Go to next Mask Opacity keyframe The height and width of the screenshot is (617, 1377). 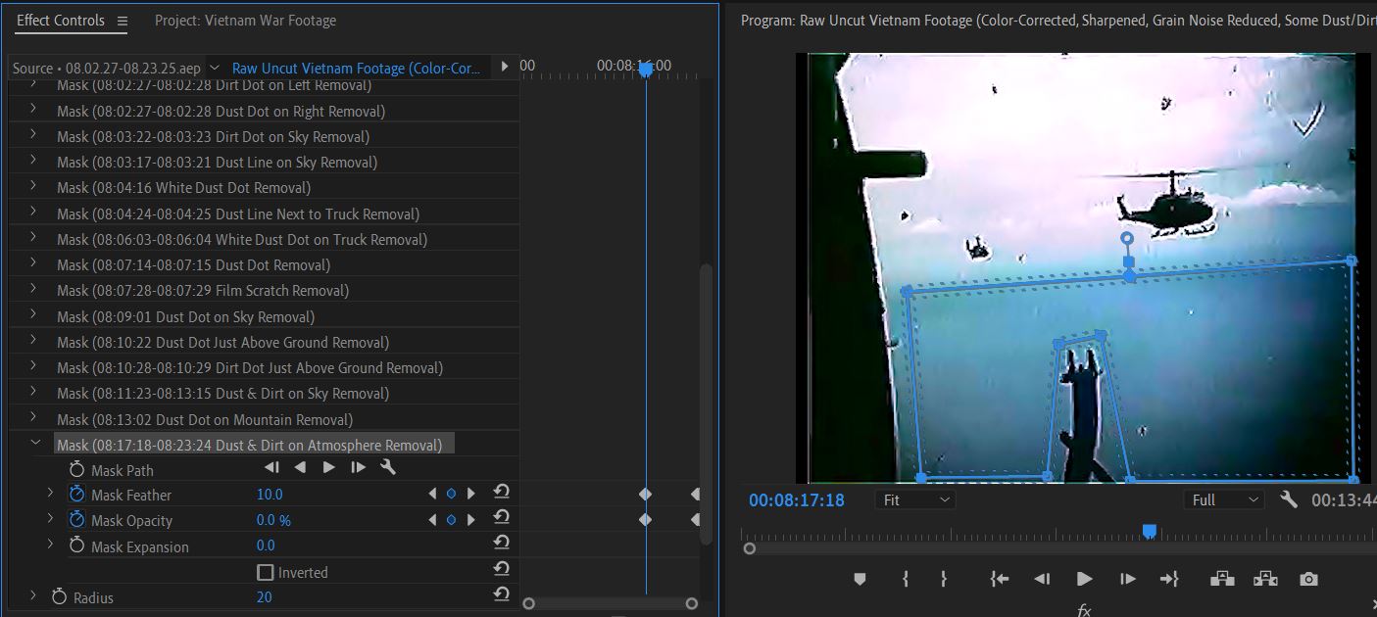tap(471, 520)
